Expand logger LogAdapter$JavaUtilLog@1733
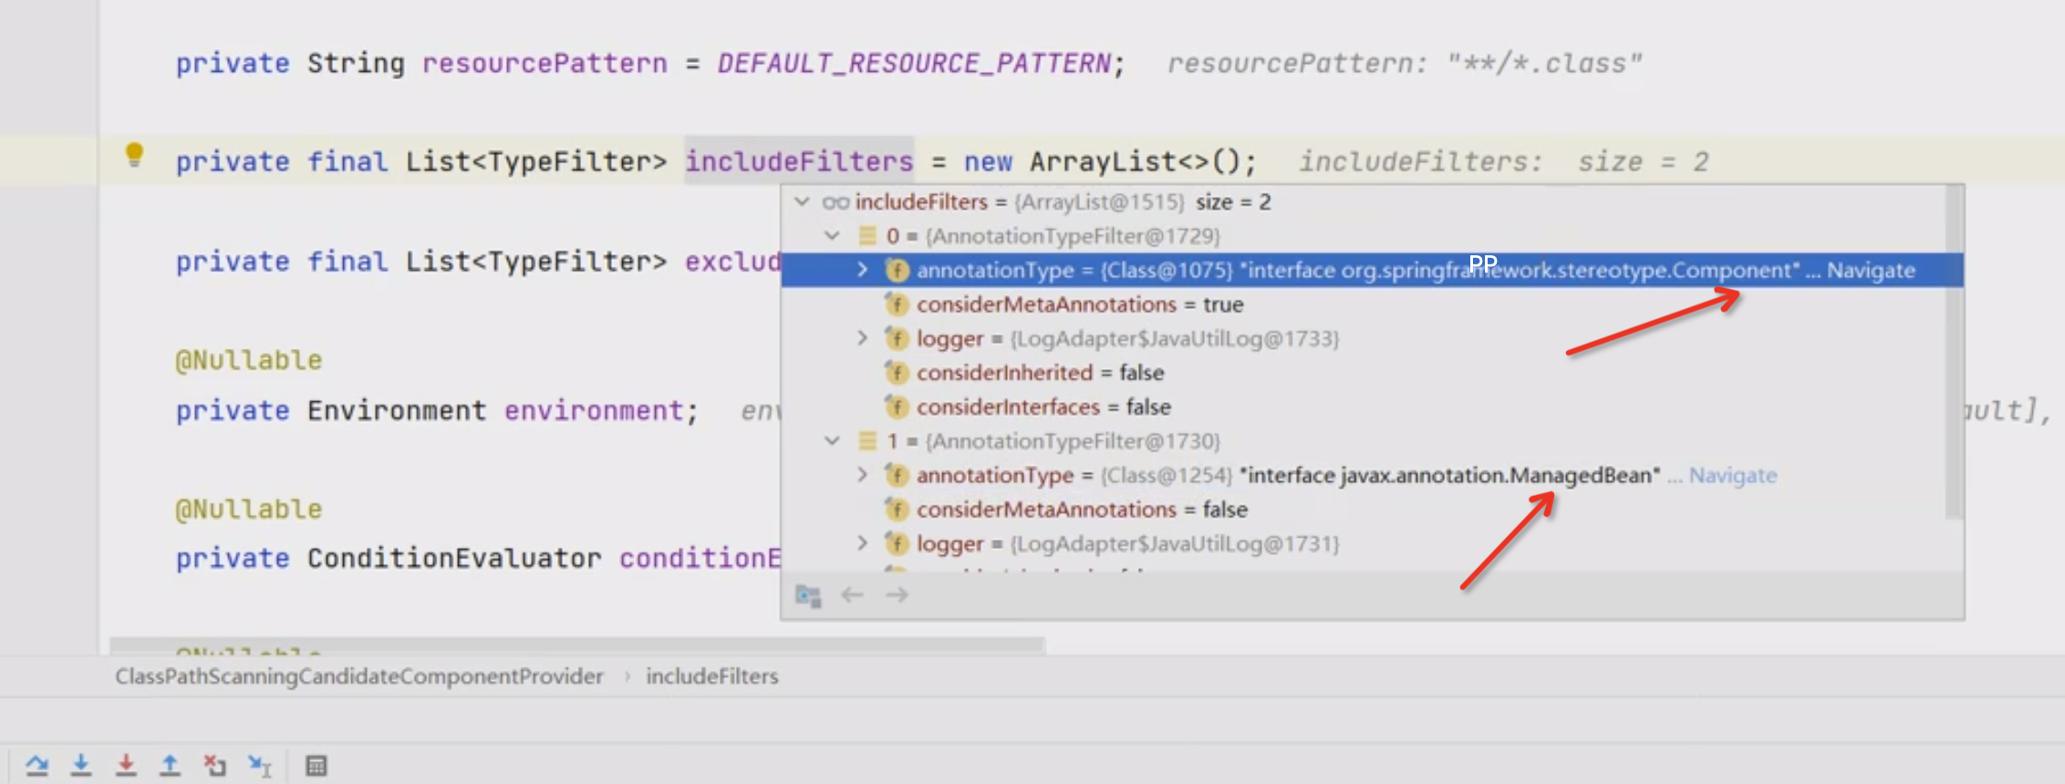 click(862, 338)
